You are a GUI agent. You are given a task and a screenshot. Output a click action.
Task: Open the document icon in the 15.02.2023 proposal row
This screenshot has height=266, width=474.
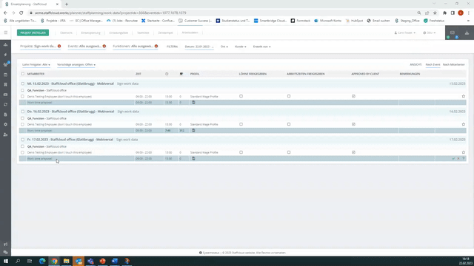pyautogui.click(x=193, y=103)
